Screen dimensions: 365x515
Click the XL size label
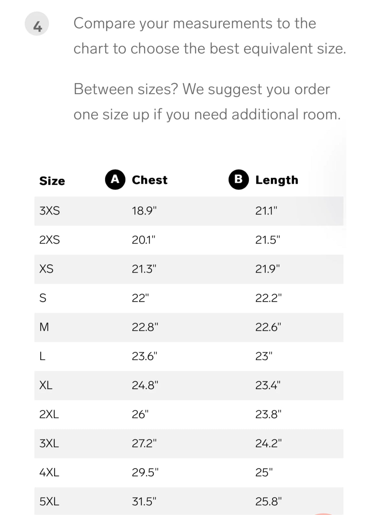point(46,385)
